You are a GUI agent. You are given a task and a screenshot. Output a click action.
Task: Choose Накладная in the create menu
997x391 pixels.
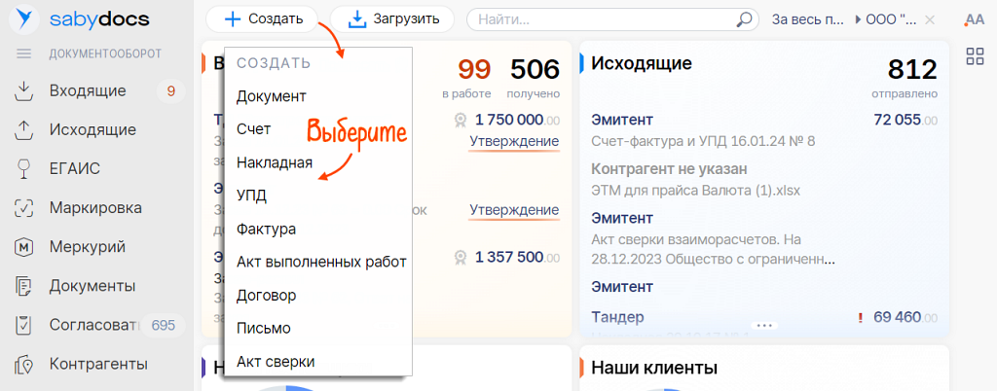(x=274, y=162)
